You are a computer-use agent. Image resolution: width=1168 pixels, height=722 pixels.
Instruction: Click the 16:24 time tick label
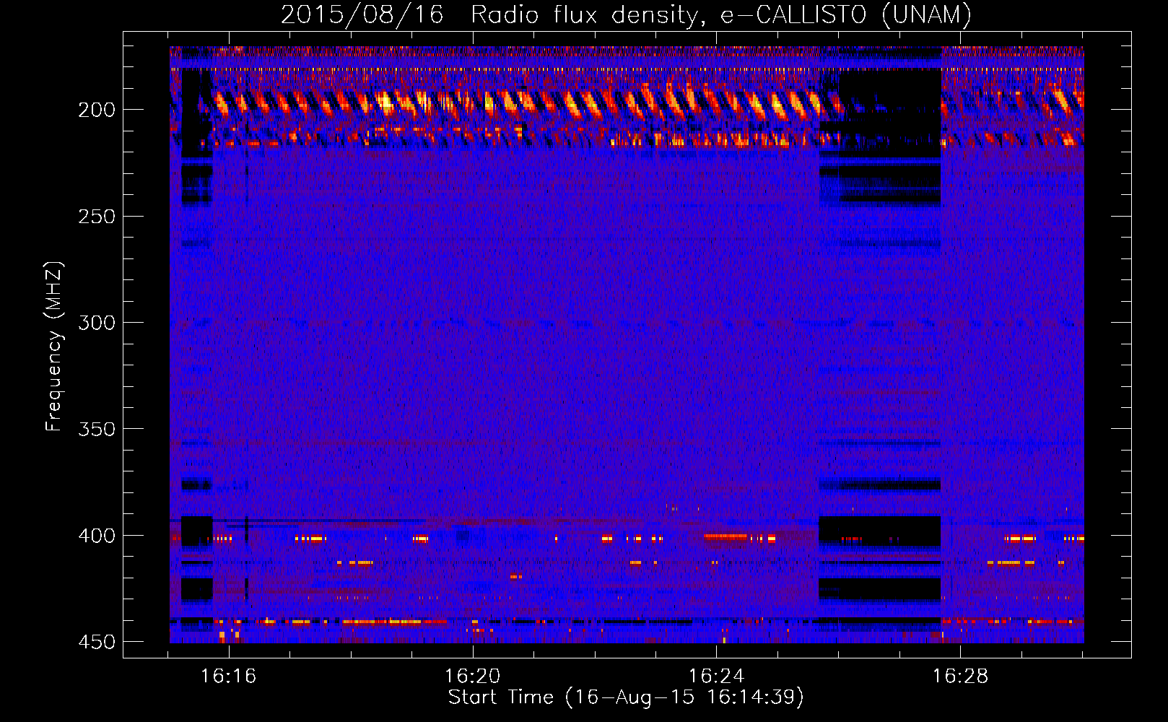tap(717, 676)
